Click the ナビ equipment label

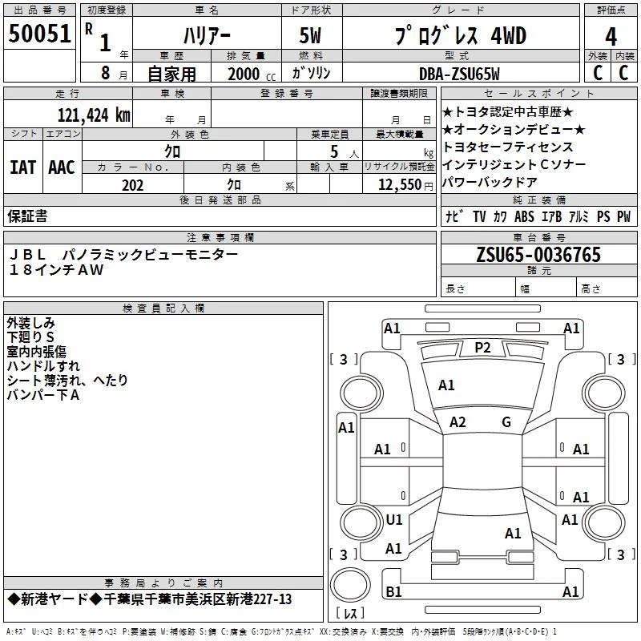(454, 216)
